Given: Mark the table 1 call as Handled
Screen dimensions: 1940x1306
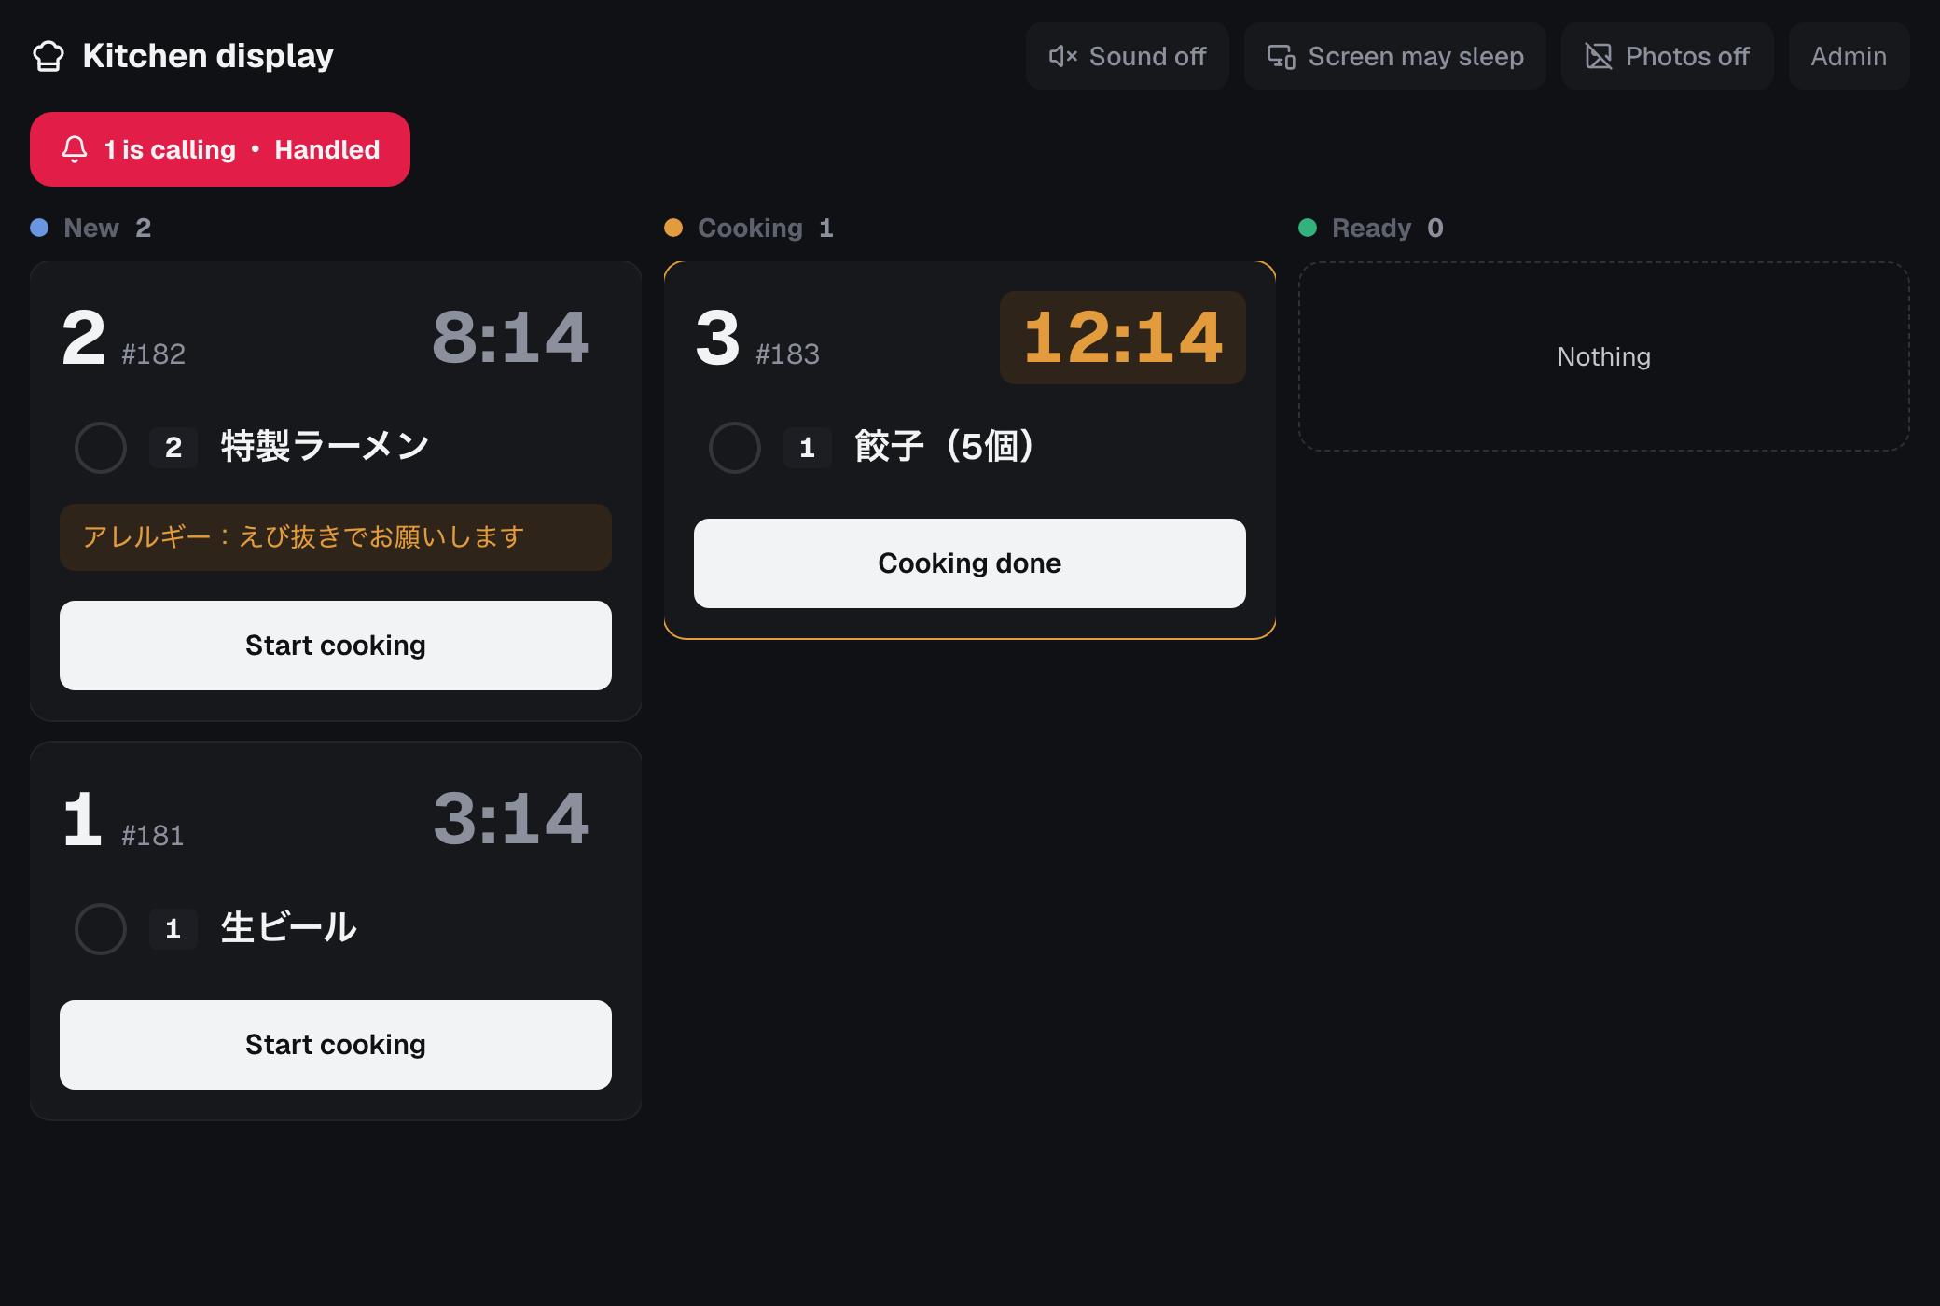Looking at the screenshot, I should point(327,149).
